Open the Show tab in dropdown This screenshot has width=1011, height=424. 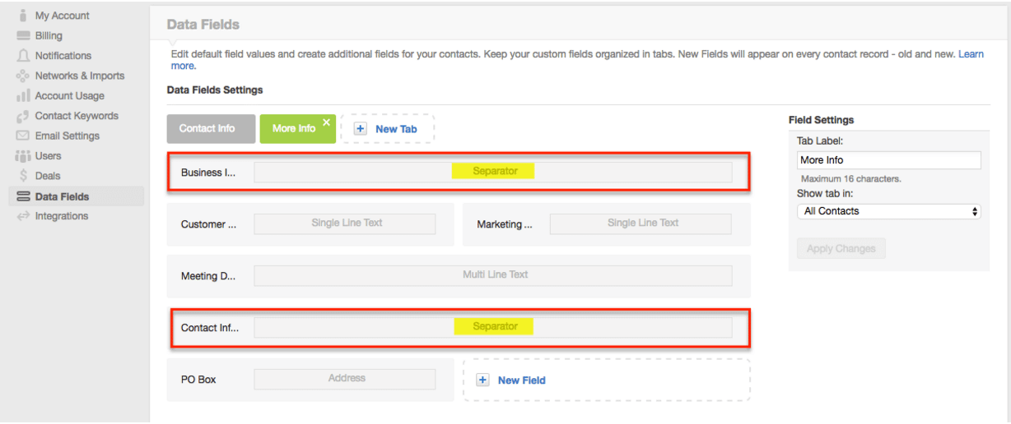pos(888,211)
